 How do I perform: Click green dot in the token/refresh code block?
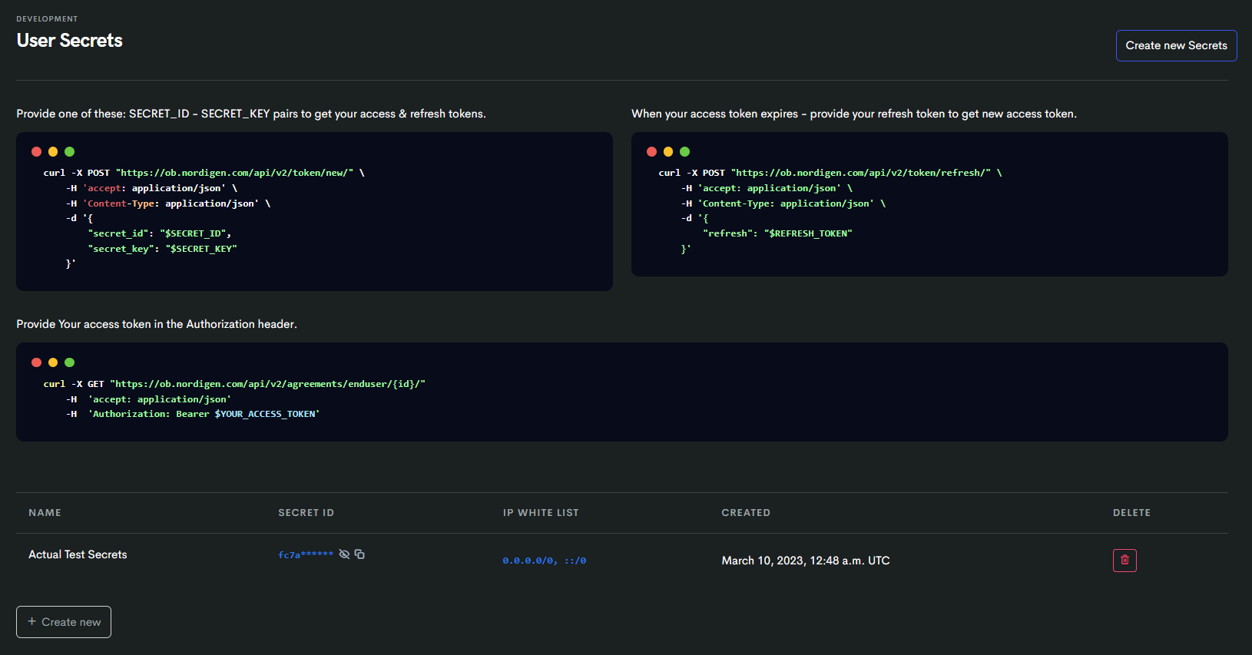pyautogui.click(x=685, y=152)
